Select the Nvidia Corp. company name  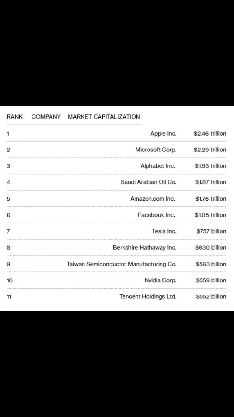click(161, 280)
